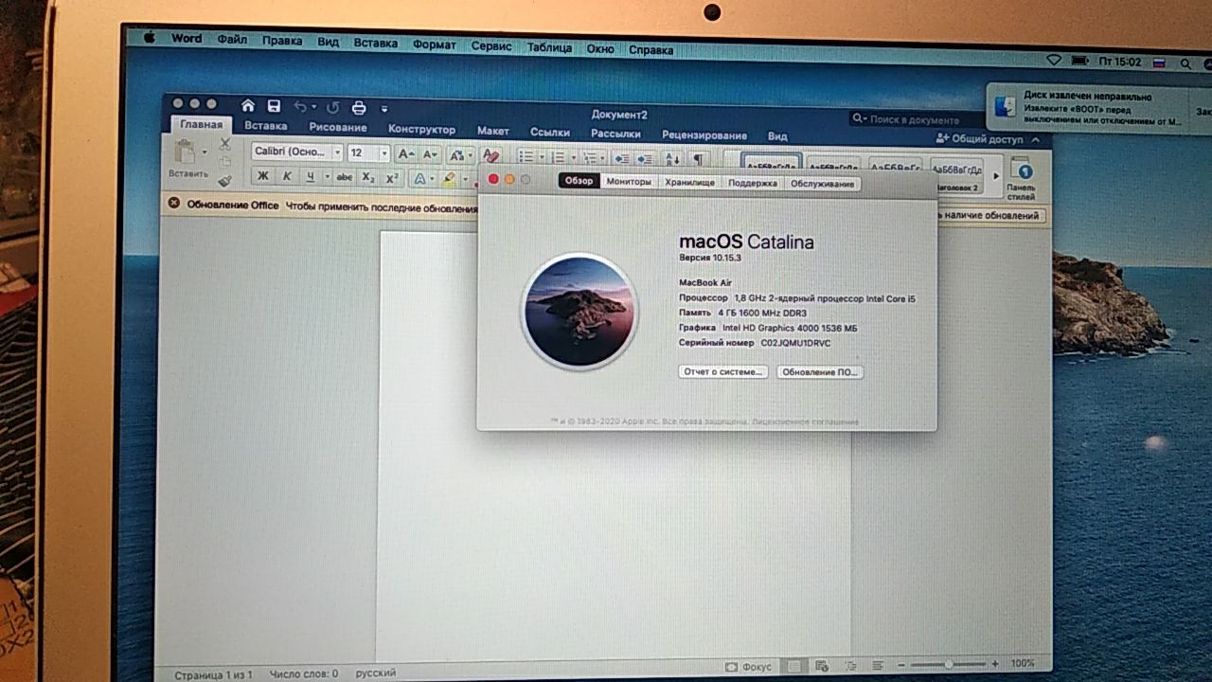Insert a bulleted list
The height and width of the screenshot is (682, 1212).
coord(525,157)
